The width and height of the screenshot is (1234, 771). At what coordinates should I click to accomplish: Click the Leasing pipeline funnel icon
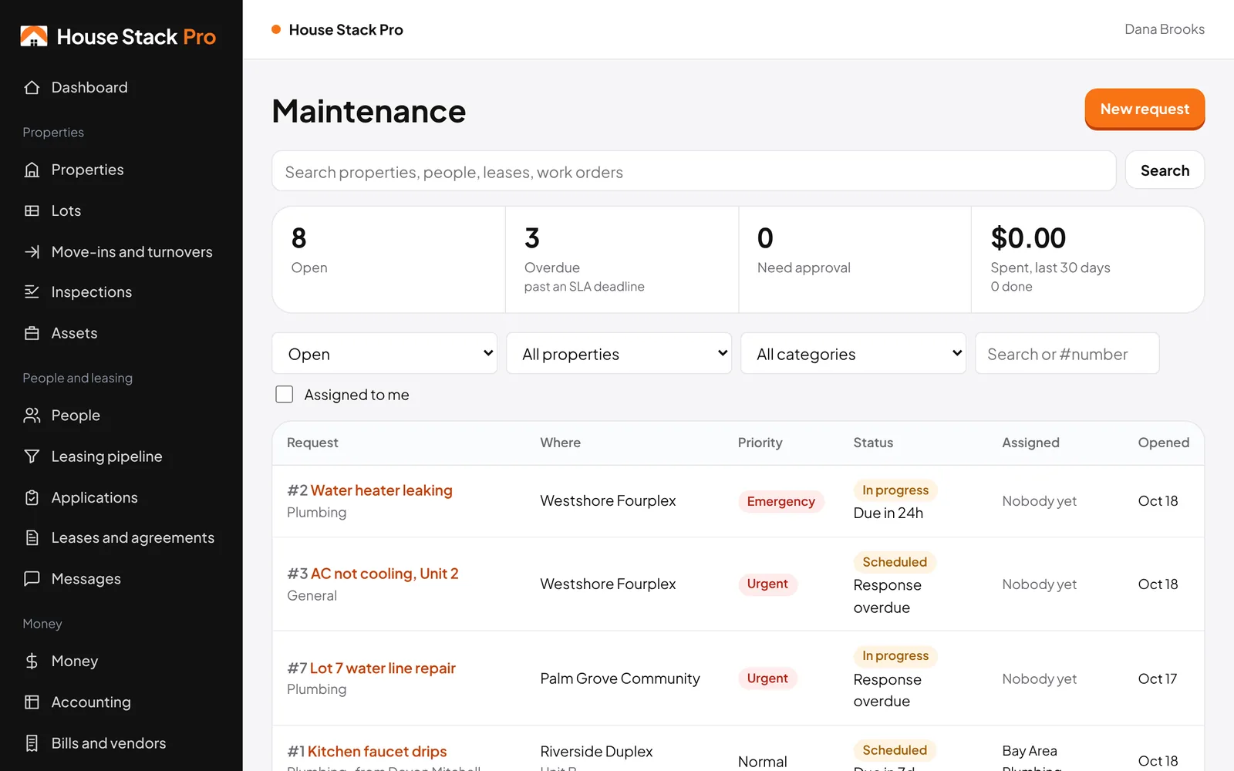[32, 456]
